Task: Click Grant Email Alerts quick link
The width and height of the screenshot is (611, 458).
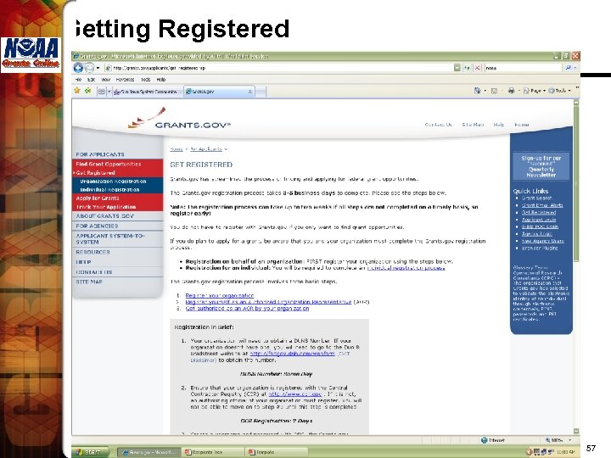Action: pos(542,205)
